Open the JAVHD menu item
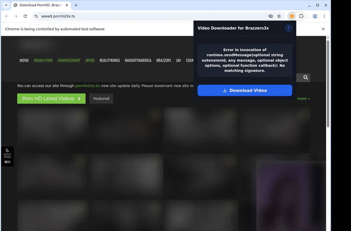The width and height of the screenshot is (351, 231). point(90,60)
